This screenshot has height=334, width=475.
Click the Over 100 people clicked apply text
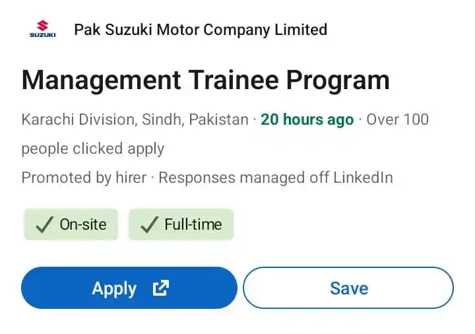click(x=225, y=134)
